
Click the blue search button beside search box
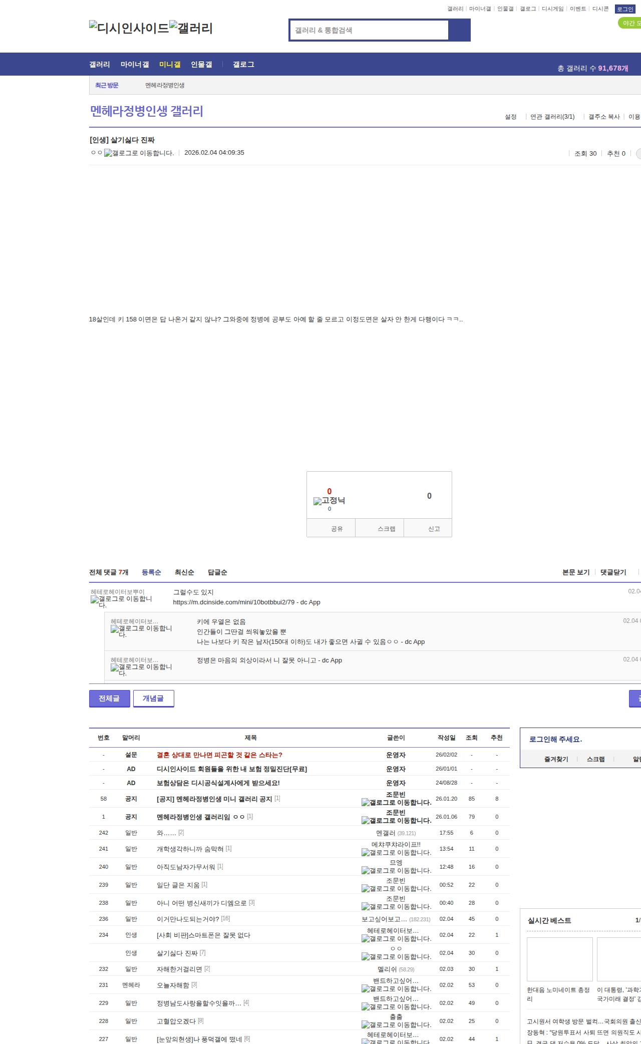[x=459, y=30]
